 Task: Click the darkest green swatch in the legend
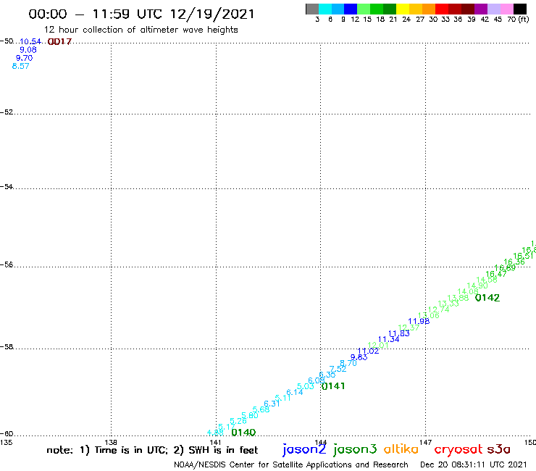[x=390, y=9]
